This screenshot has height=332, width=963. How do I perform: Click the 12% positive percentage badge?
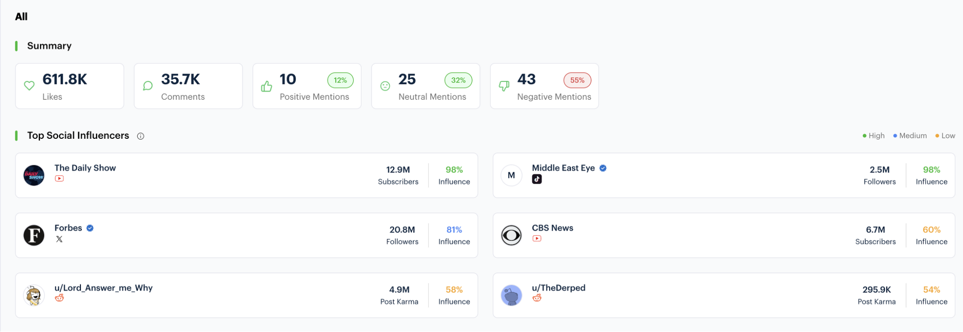pos(340,80)
